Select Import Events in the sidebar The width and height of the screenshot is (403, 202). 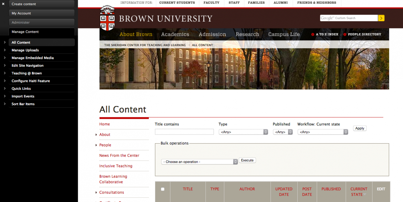[x=23, y=96]
